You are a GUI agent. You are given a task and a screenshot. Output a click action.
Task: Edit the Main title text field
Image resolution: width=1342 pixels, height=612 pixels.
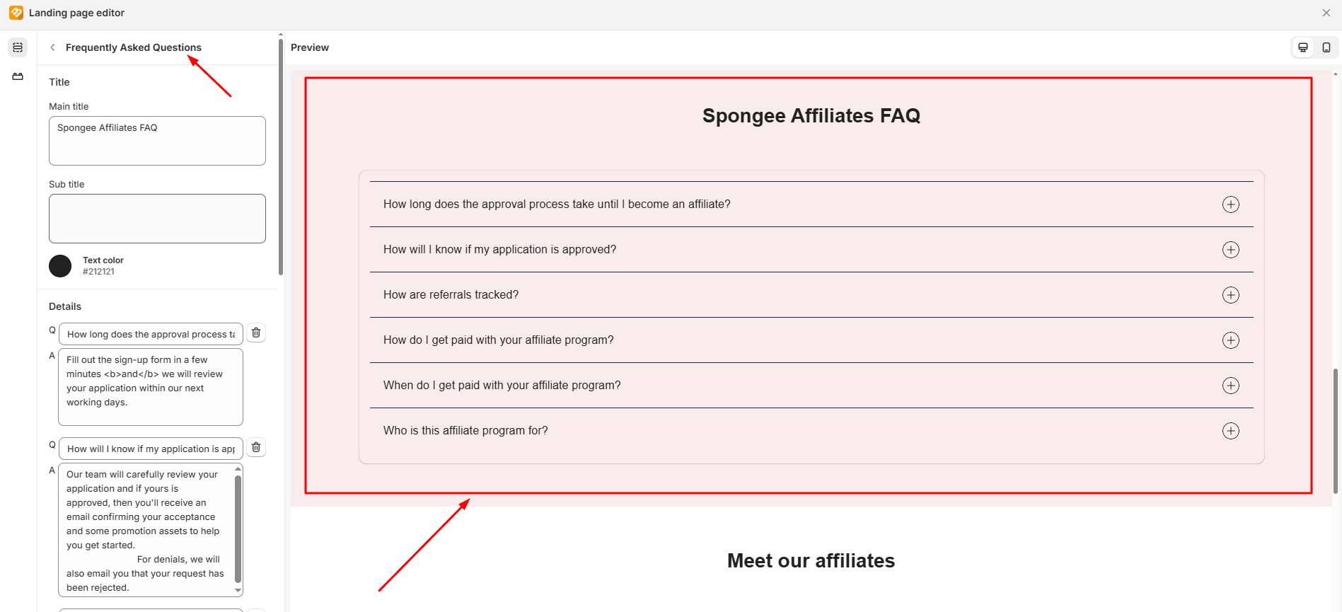click(x=157, y=141)
